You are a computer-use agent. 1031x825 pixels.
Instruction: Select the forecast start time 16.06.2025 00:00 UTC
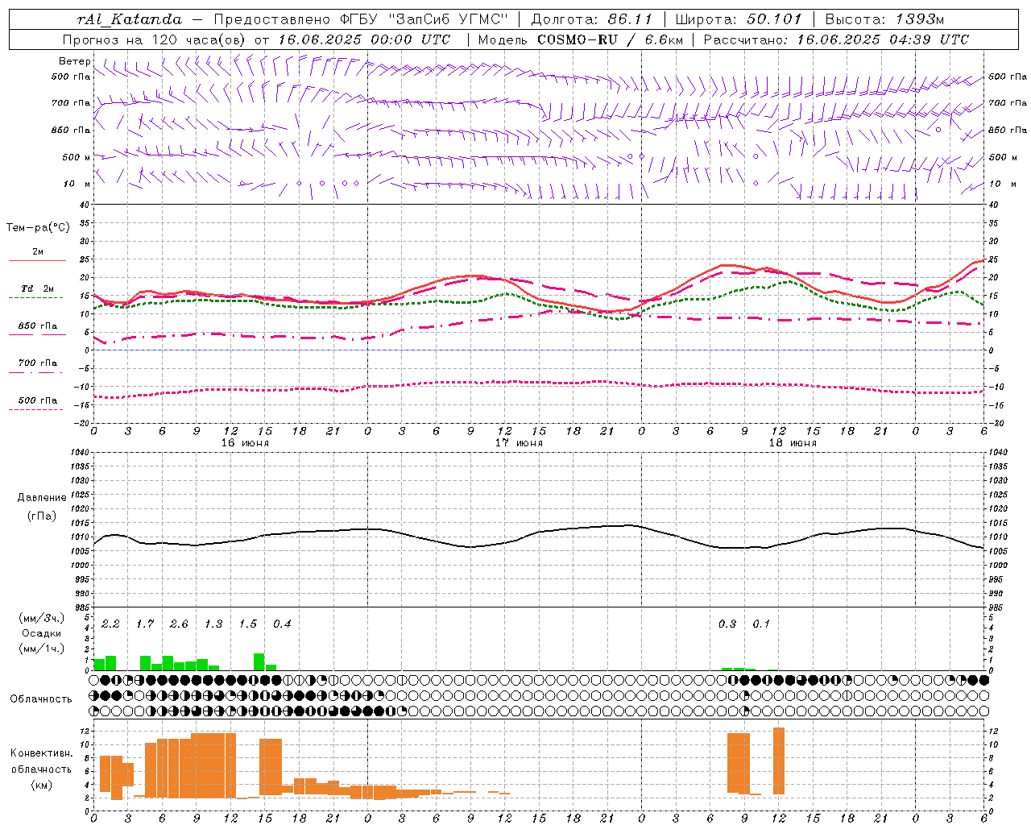point(364,39)
